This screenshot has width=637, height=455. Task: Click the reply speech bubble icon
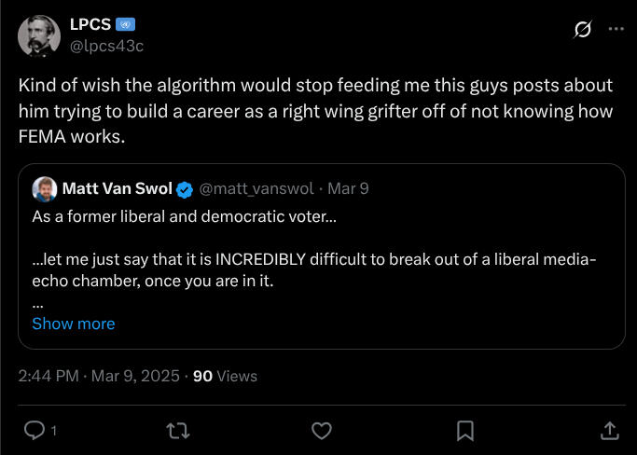(35, 430)
